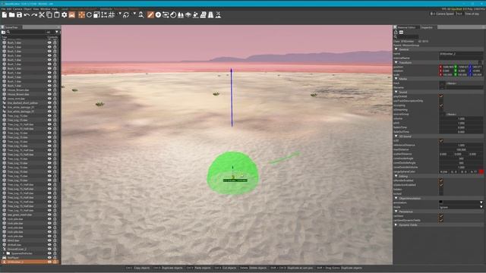Switch to the Material Editor tab
The width and height of the screenshot is (486, 273).
point(406,27)
